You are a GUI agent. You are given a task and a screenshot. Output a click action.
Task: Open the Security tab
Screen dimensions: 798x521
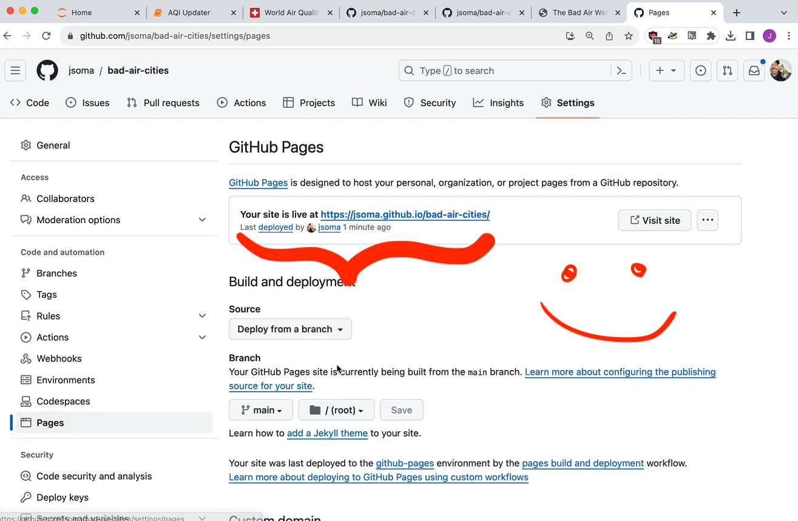click(430, 103)
